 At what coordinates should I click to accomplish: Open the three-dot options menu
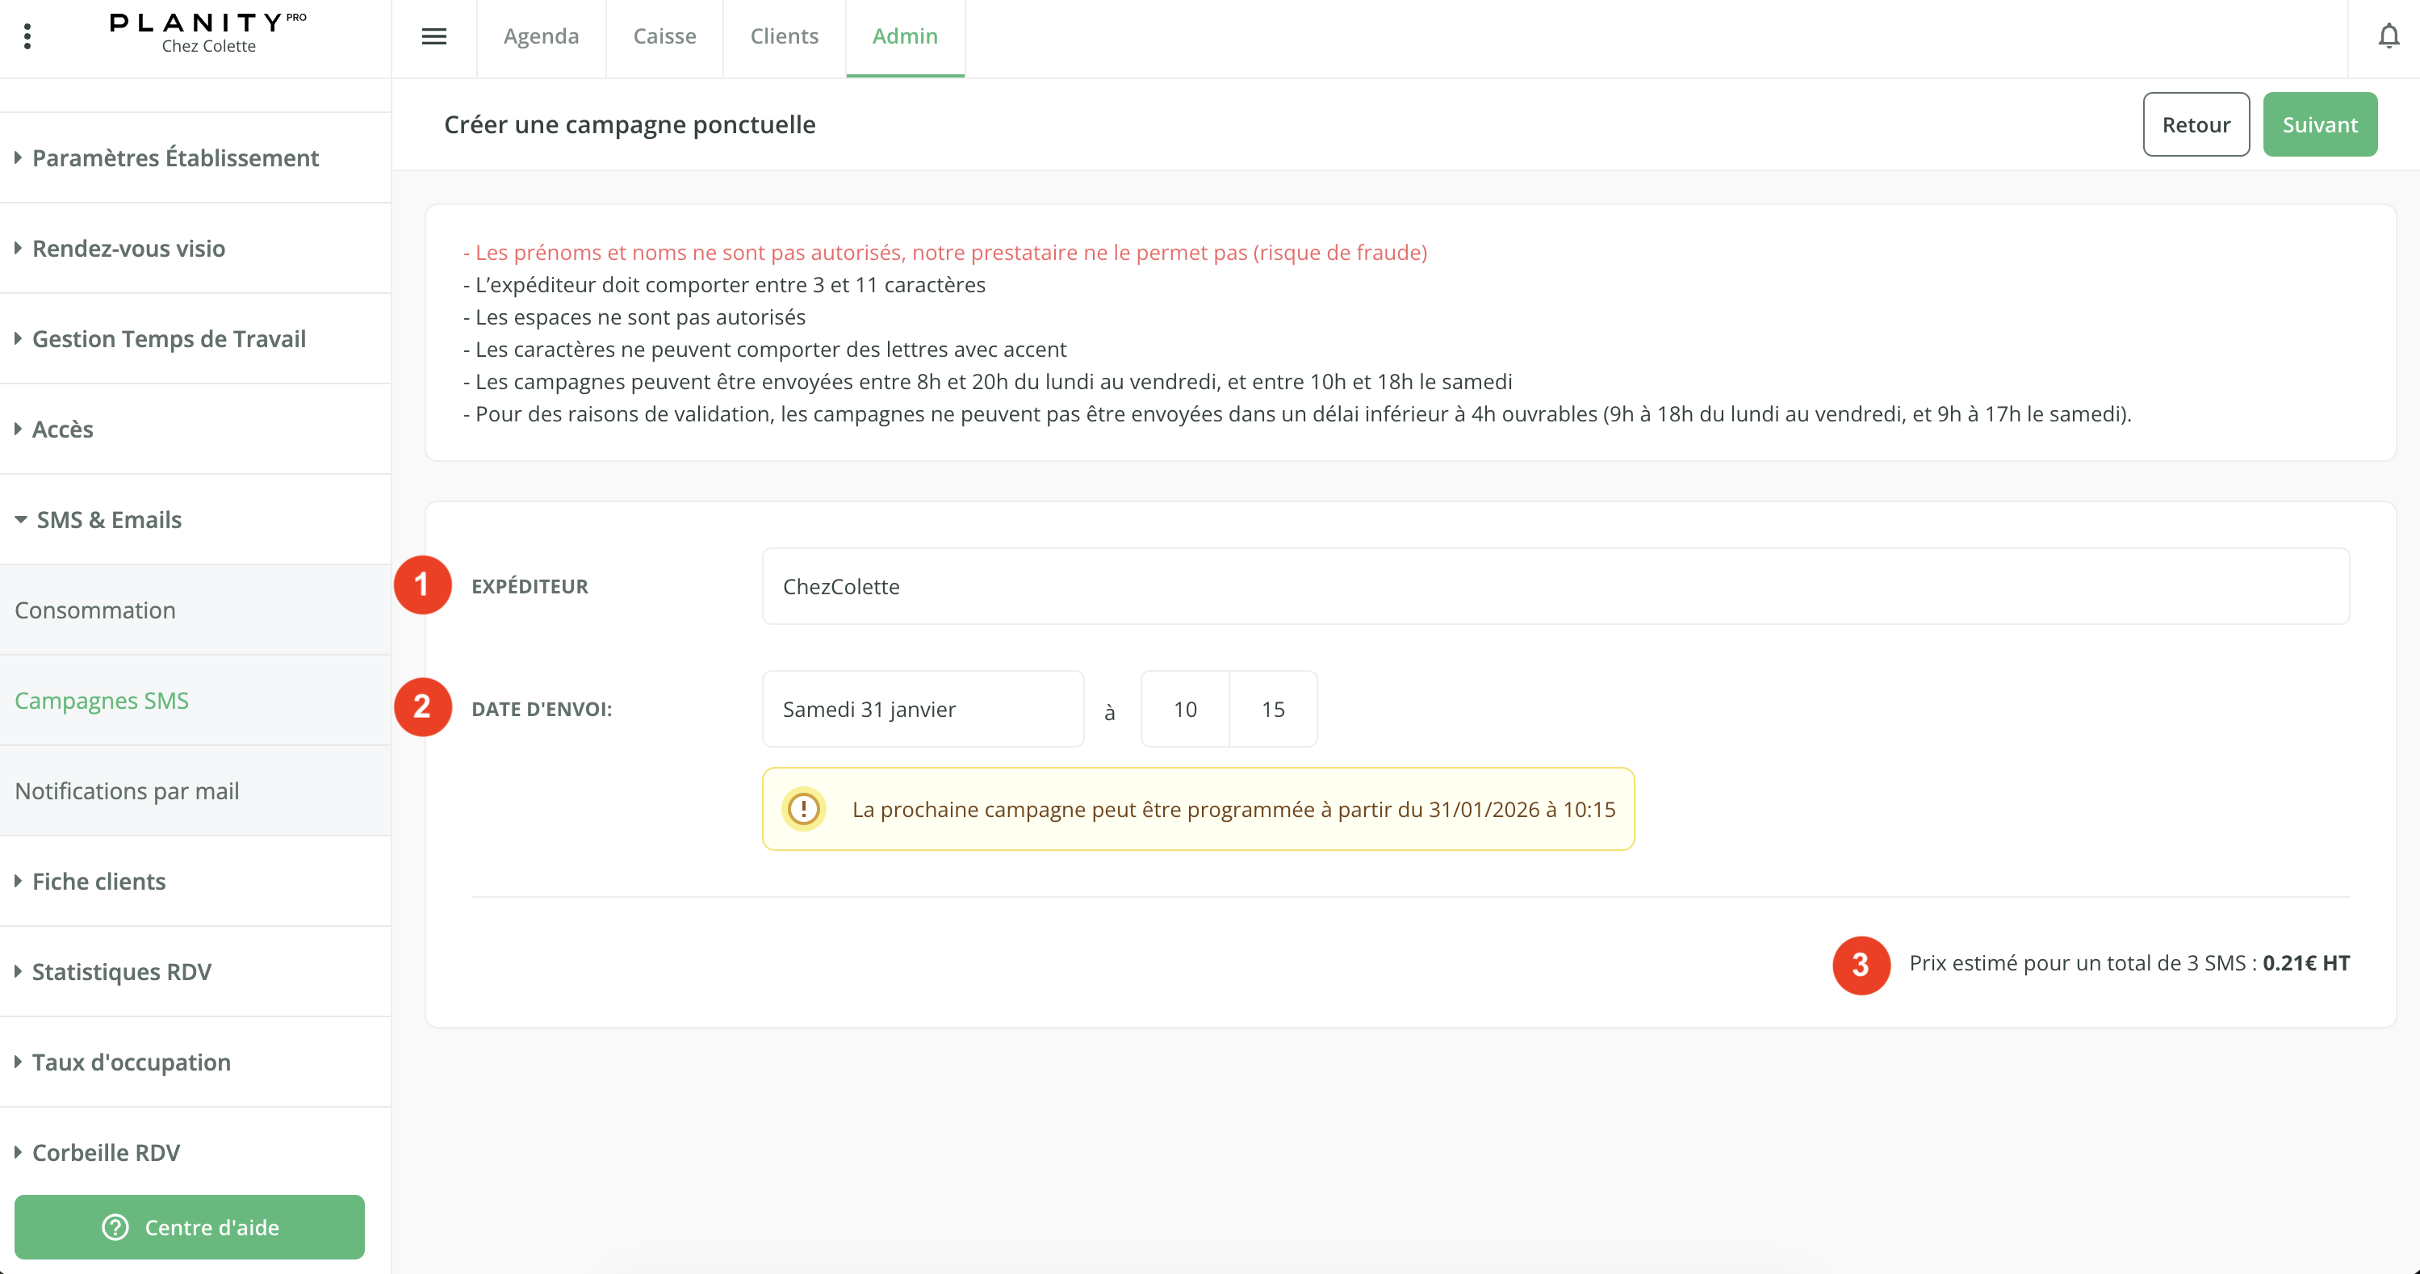(27, 36)
